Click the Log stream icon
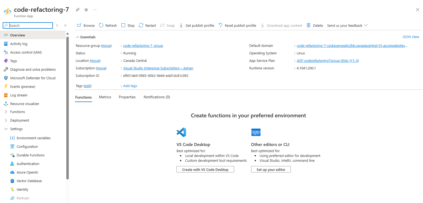The image size is (423, 203). (6, 95)
